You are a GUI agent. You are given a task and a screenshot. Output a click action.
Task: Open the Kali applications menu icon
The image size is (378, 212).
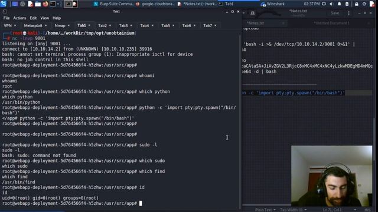[4, 4]
